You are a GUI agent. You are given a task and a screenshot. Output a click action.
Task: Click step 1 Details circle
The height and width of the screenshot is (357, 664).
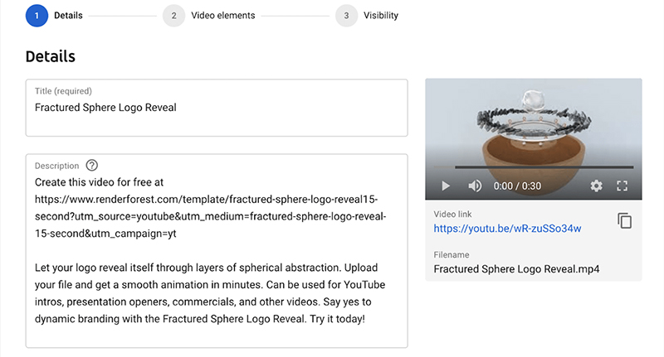(x=37, y=16)
